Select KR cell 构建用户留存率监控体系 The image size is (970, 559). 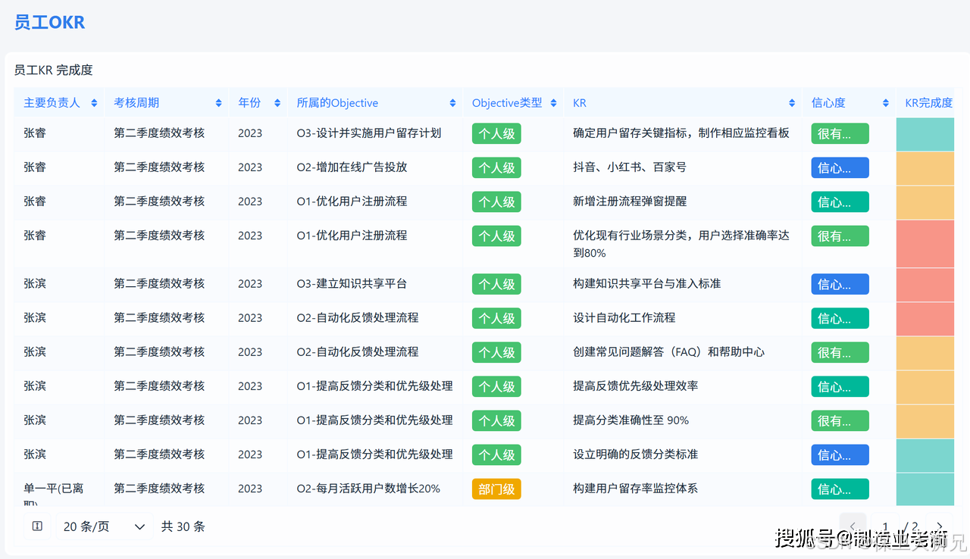(636, 489)
